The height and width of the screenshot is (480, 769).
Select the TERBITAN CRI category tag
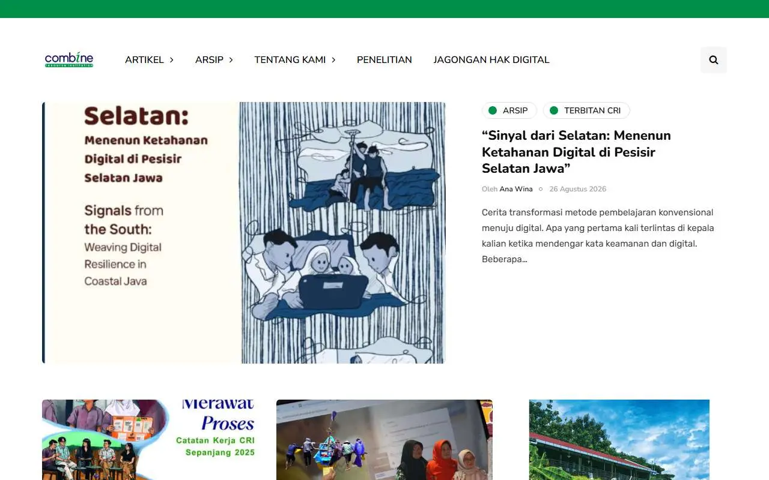[x=586, y=110]
